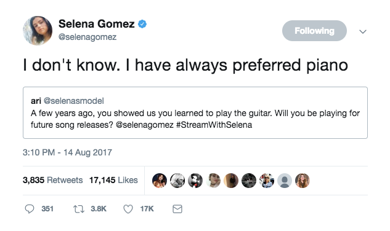Click the @selenagomez handle under name
This screenshot has height=231, width=390.
(87, 37)
